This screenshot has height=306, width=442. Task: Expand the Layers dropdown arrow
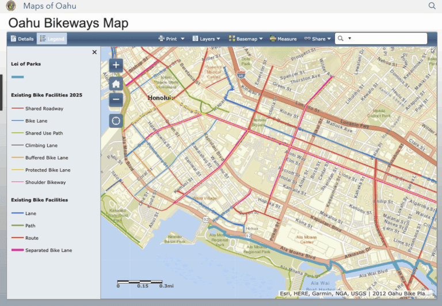pos(218,39)
